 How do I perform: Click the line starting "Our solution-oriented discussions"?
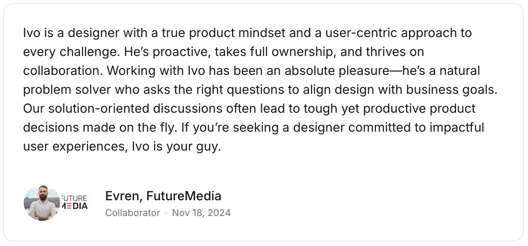click(x=249, y=108)
